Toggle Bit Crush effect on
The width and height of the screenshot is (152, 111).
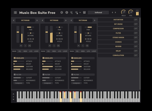[x=136, y=24]
